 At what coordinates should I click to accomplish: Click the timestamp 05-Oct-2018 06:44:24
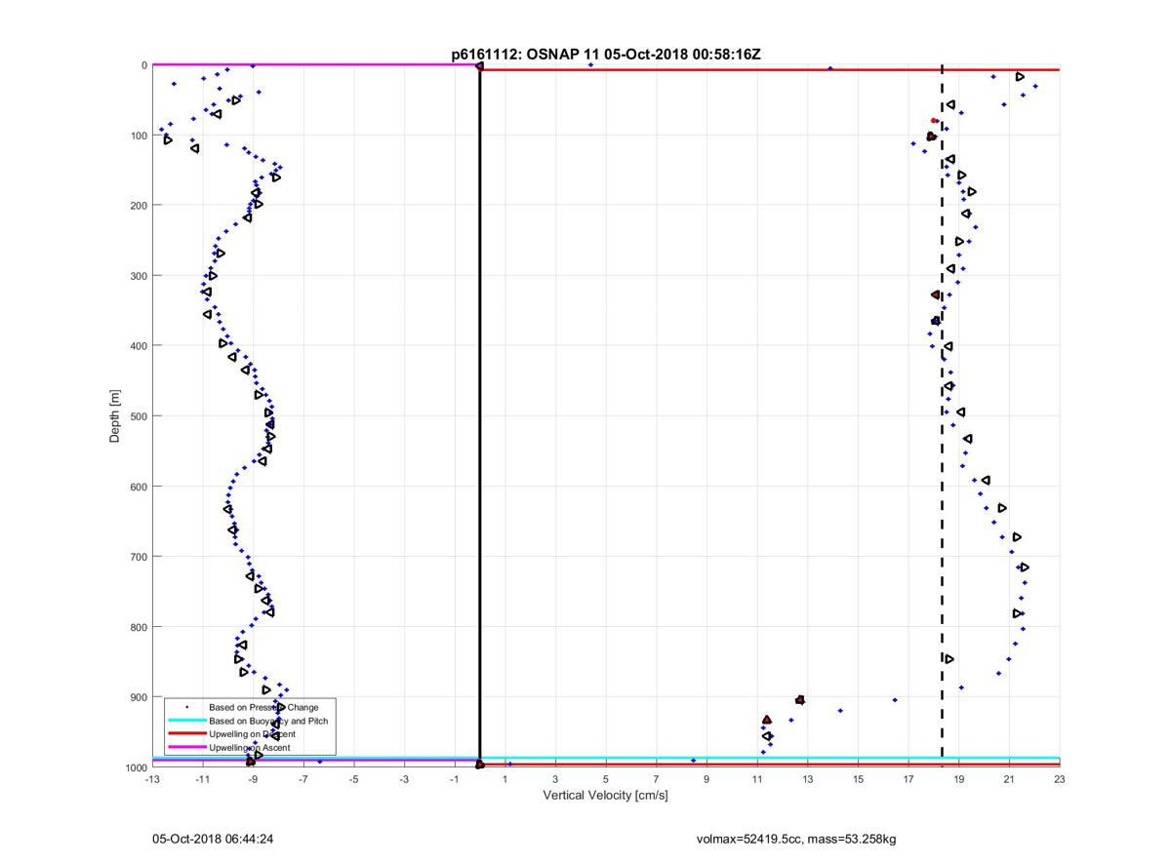pos(211,839)
